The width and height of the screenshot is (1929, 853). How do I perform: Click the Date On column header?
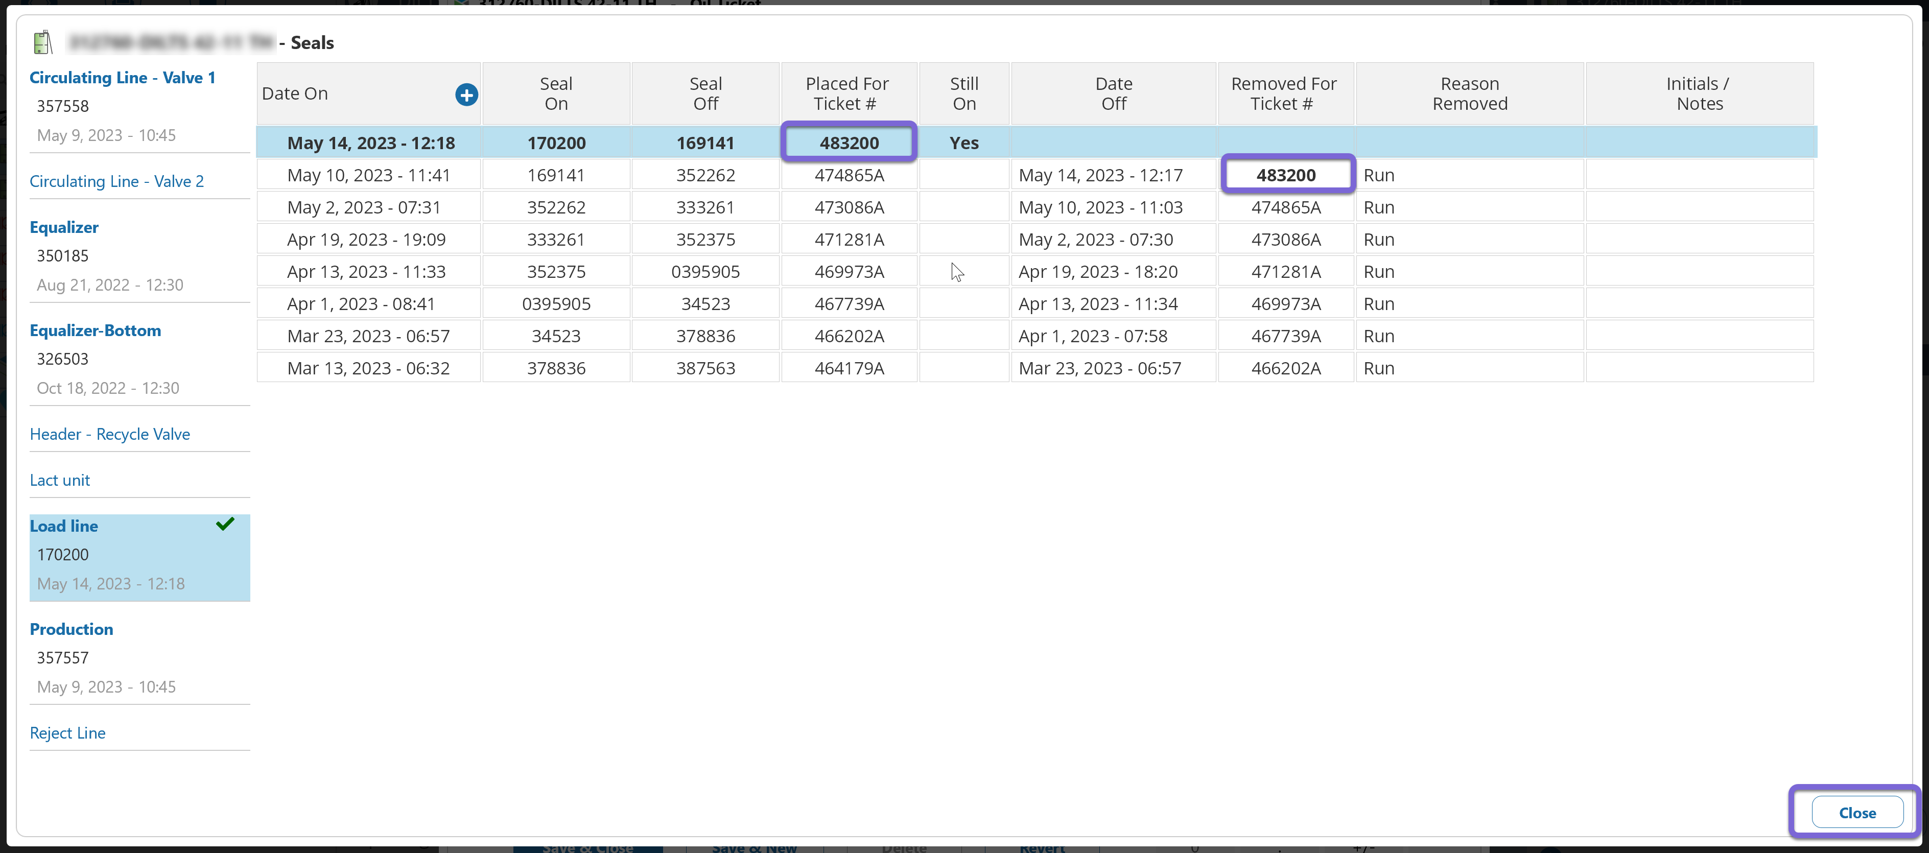(295, 93)
